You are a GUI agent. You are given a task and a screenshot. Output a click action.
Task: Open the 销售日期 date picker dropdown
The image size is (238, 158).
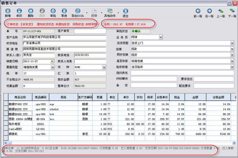(x=52, y=61)
